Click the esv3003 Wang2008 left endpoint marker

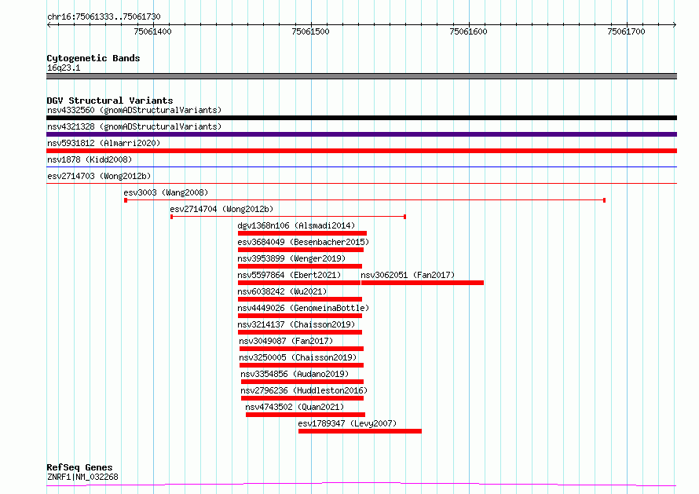[126, 200]
